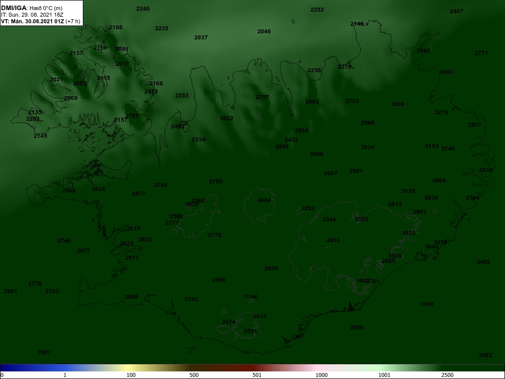505x379 pixels.
Task: Click the map value 2240
Action: [143, 9]
